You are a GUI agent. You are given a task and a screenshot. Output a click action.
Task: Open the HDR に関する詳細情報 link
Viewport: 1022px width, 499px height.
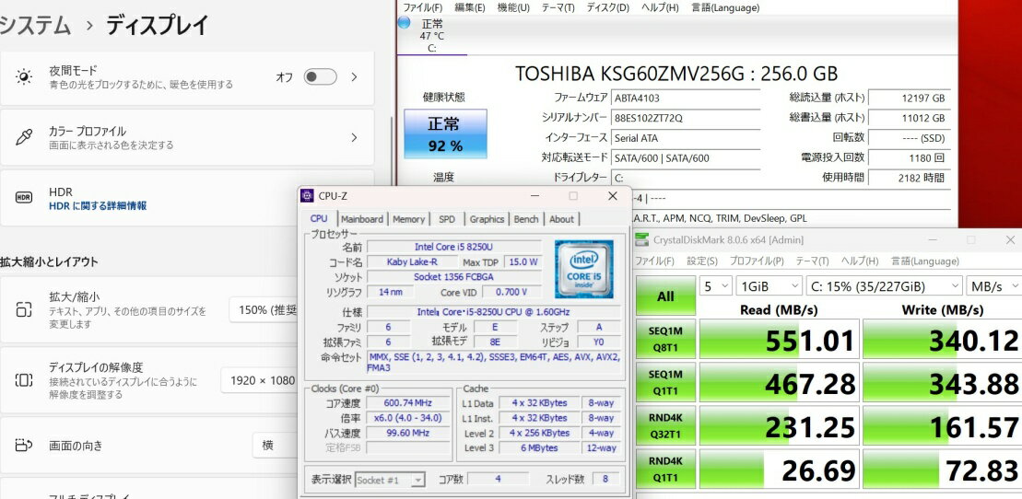coord(98,206)
